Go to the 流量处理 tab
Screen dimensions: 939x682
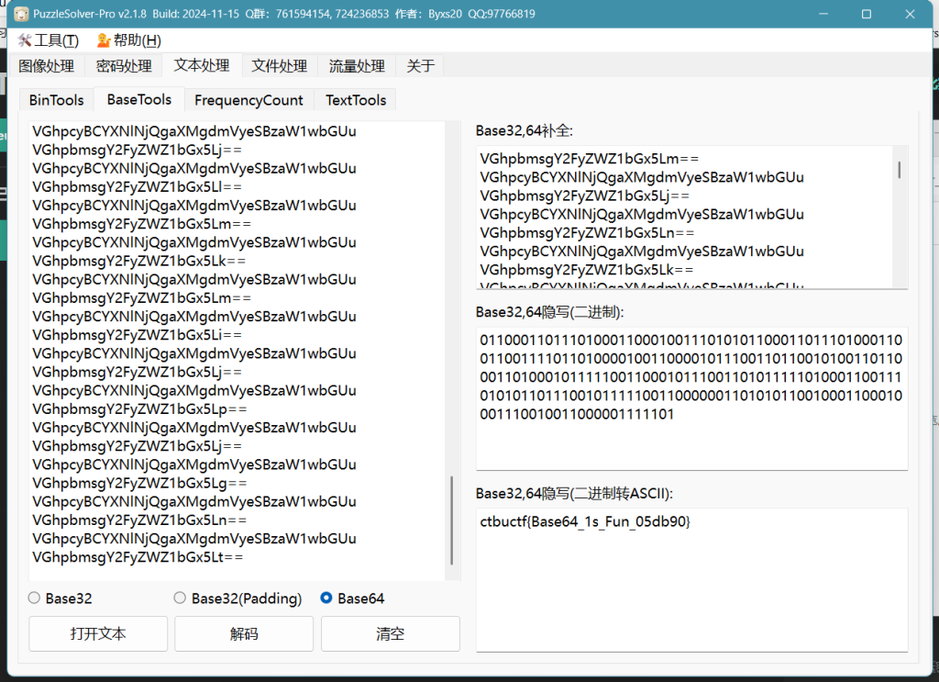357,66
